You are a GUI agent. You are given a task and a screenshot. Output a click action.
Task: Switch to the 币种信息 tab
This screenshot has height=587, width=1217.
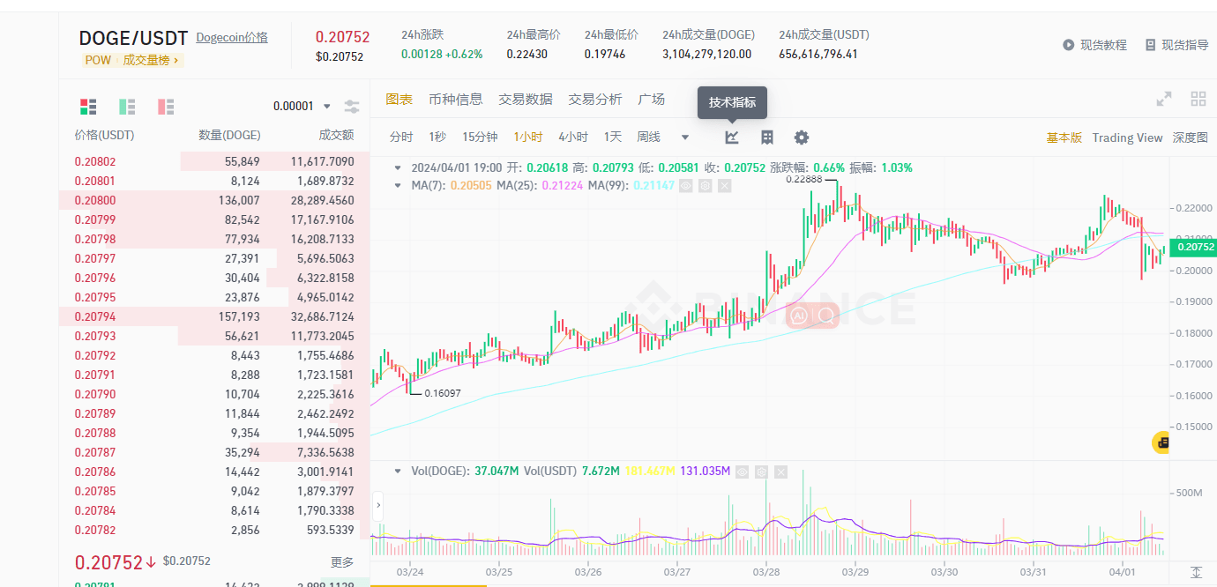(x=456, y=100)
